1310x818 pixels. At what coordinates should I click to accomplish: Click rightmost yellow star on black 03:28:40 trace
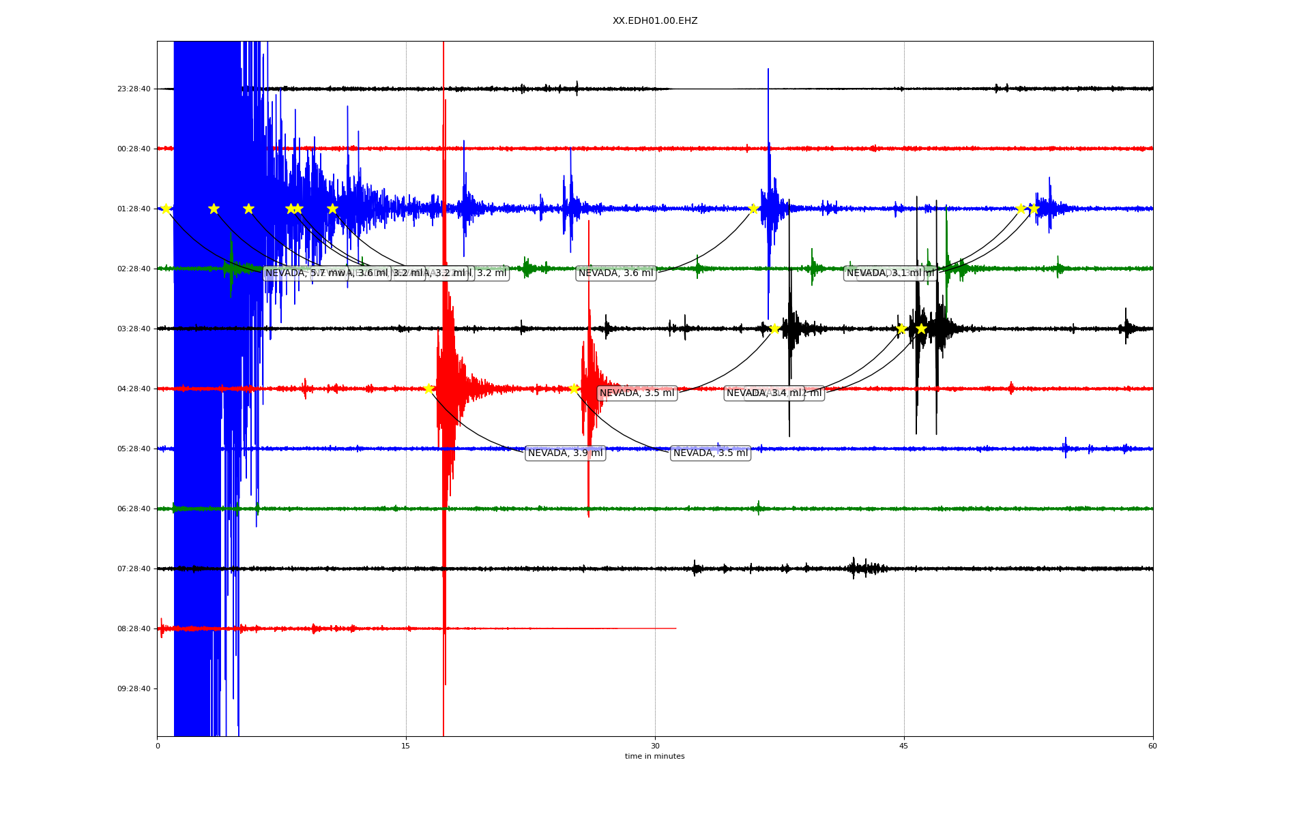tap(921, 329)
